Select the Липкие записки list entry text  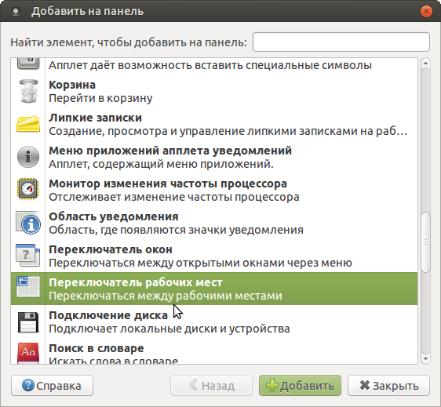[228, 124]
